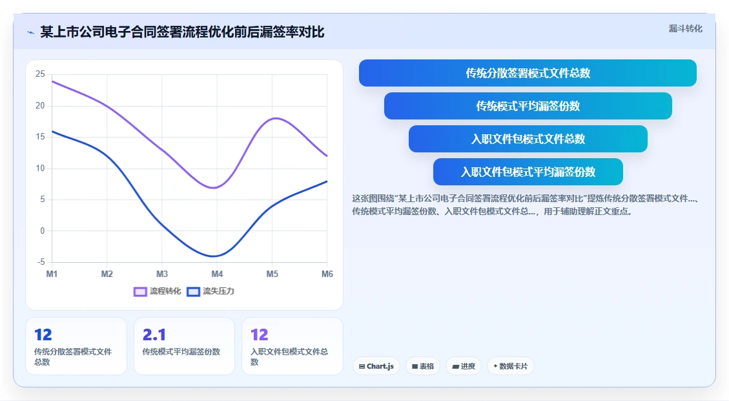Open the 传统模式平均漏签份数 stat card
The image size is (729, 401).
184,346
